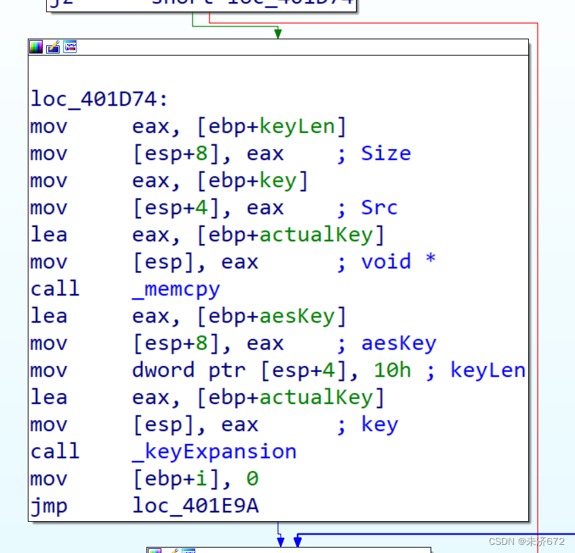The width and height of the screenshot is (575, 553).
Task: Click the keyLen variable in the first mov
Action: tap(297, 127)
